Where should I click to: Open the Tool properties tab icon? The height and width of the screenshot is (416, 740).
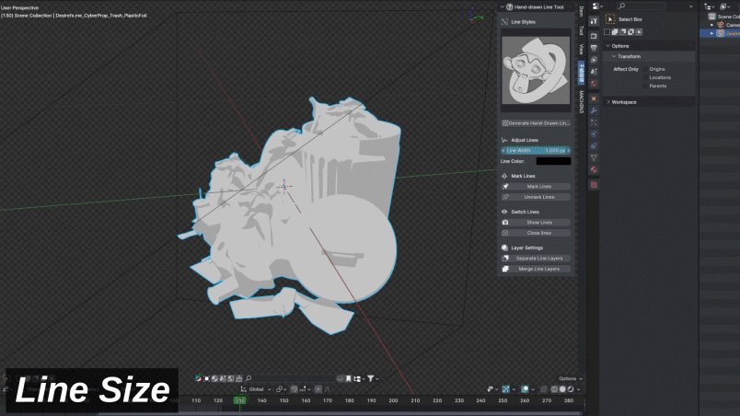(x=594, y=21)
